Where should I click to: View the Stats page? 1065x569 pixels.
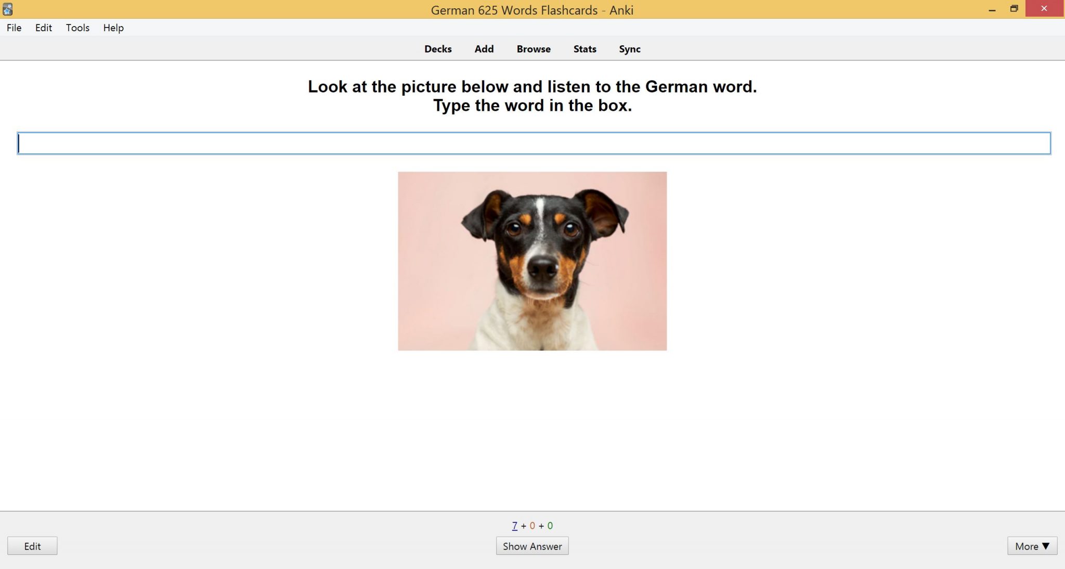(x=584, y=49)
